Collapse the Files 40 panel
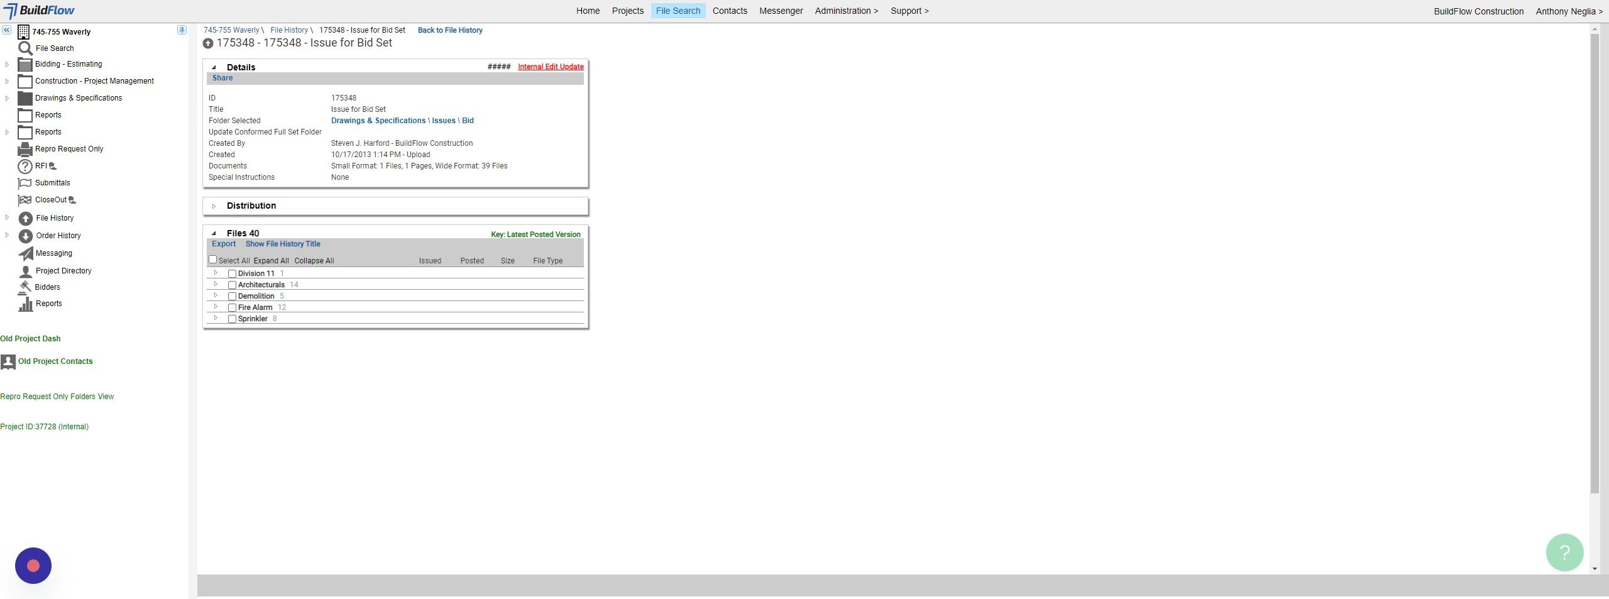This screenshot has height=599, width=1609. point(214,233)
